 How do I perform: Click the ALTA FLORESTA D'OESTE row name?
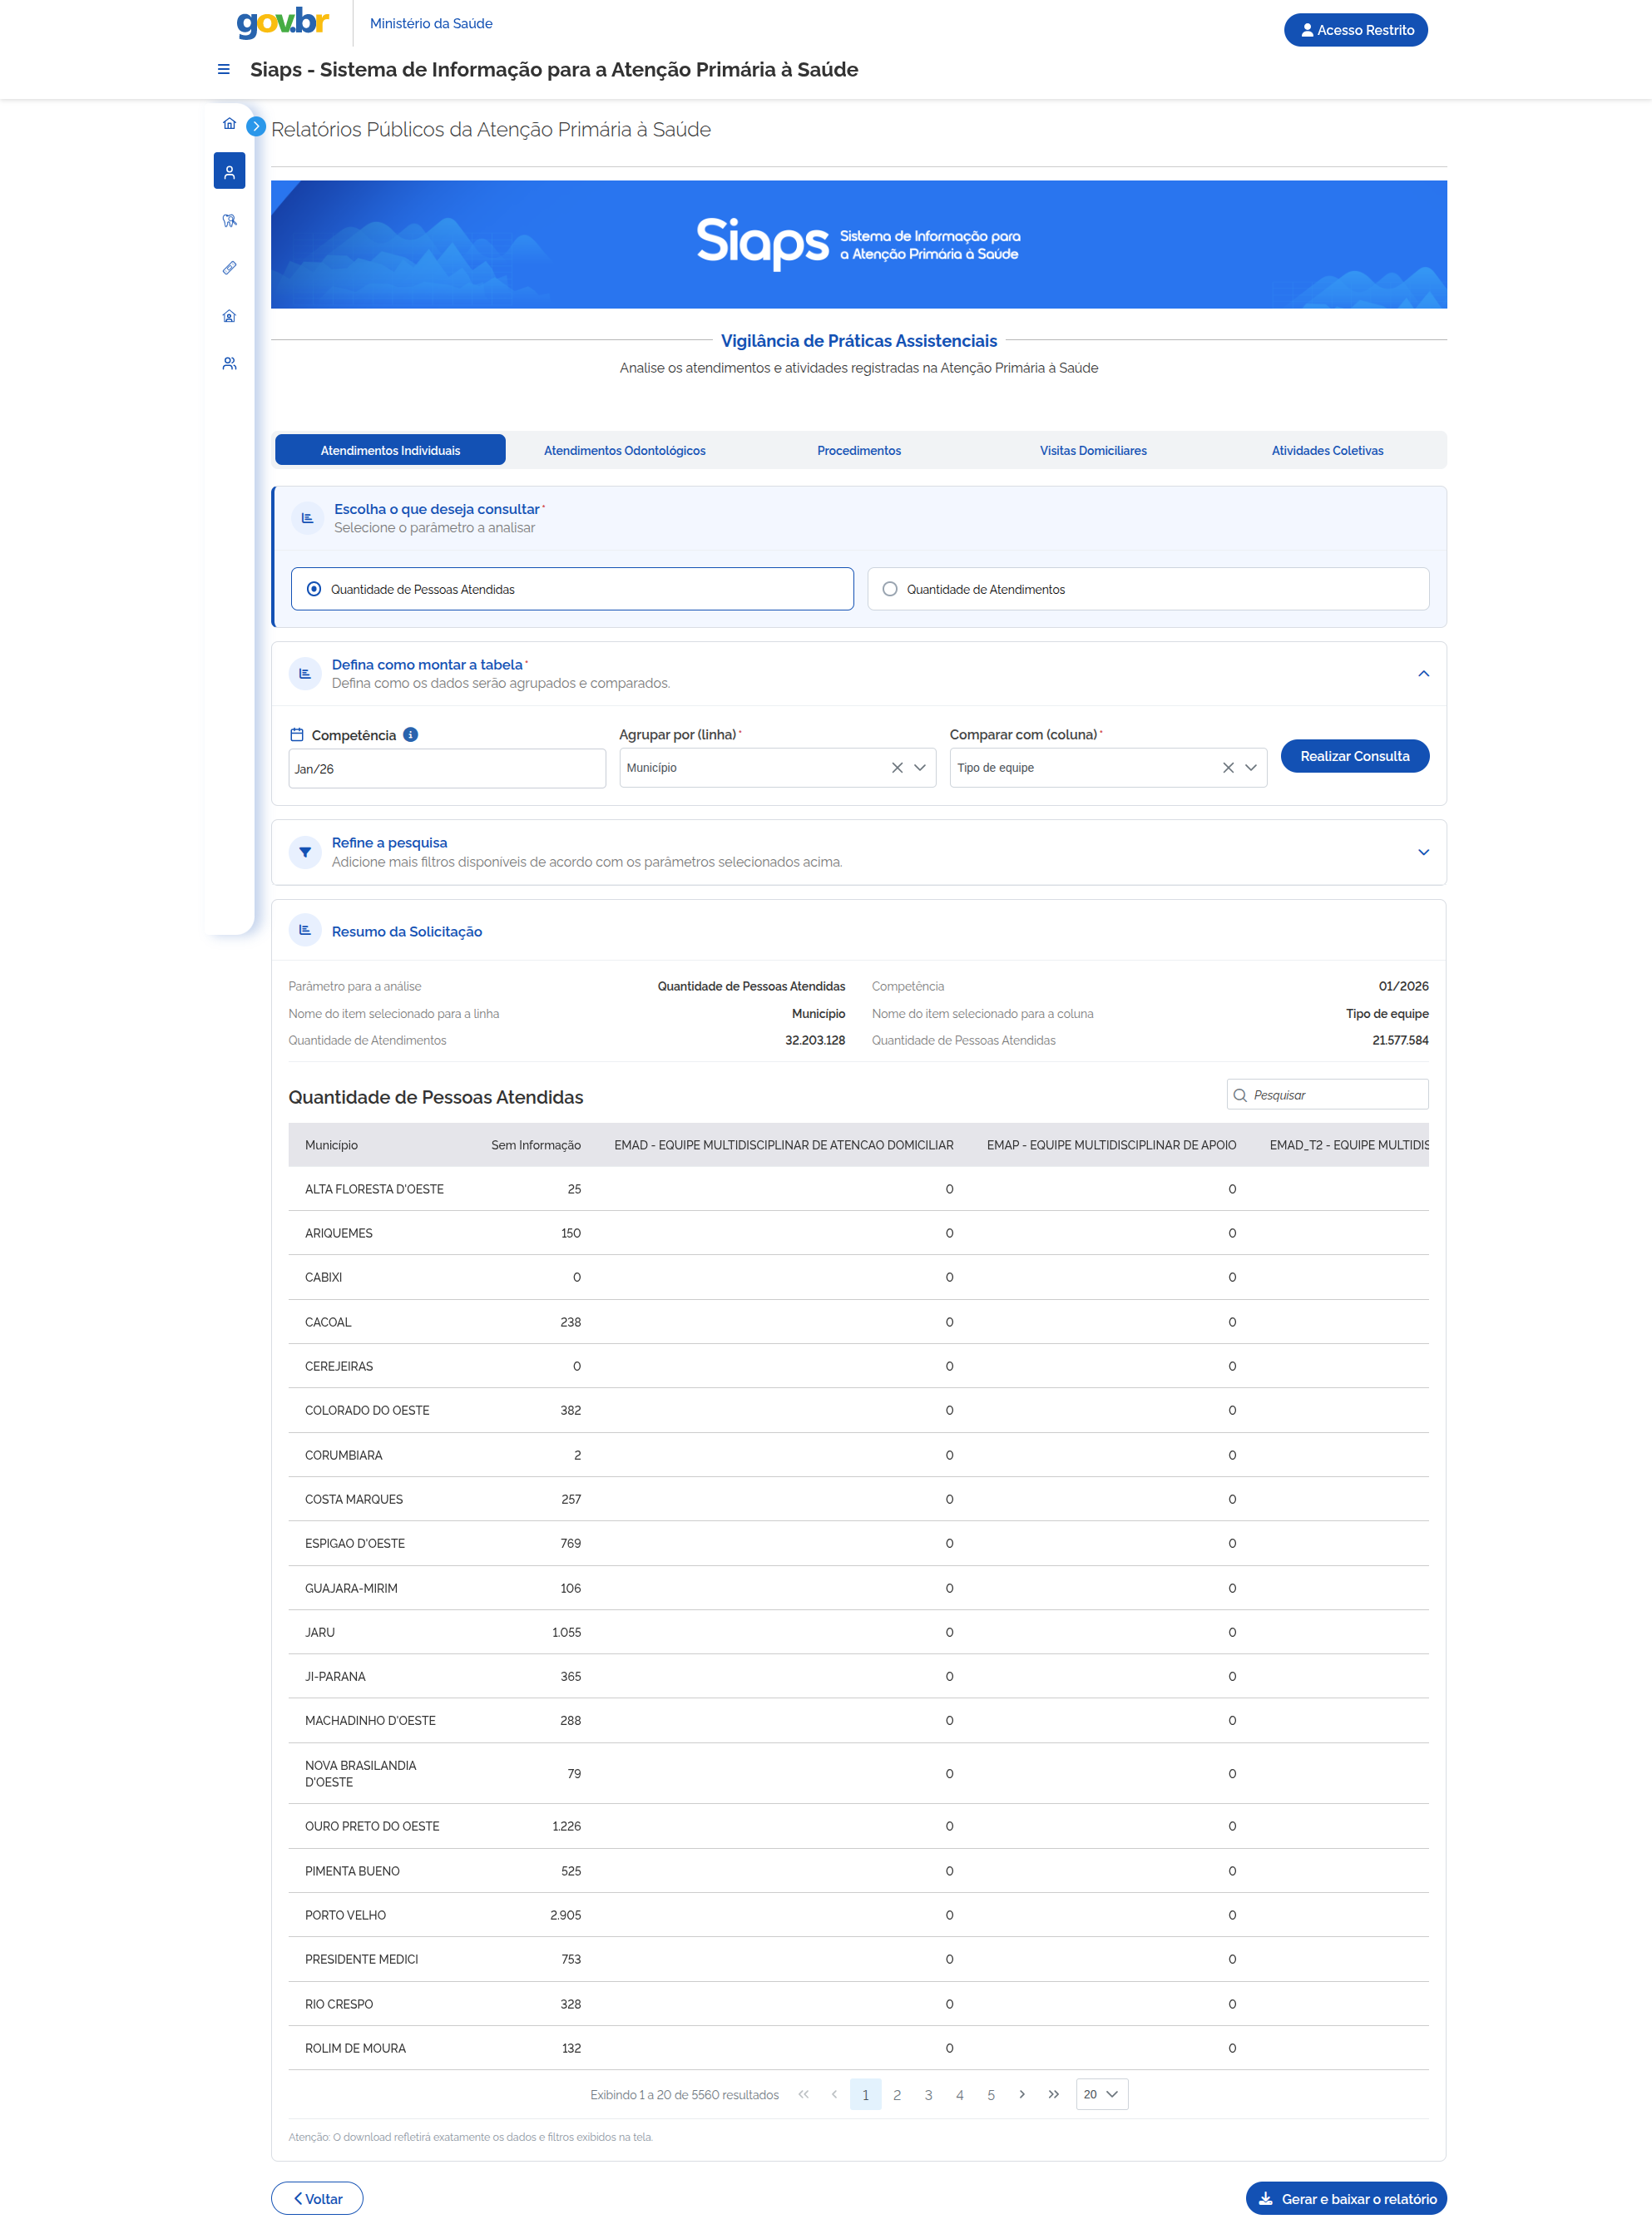374,1190
